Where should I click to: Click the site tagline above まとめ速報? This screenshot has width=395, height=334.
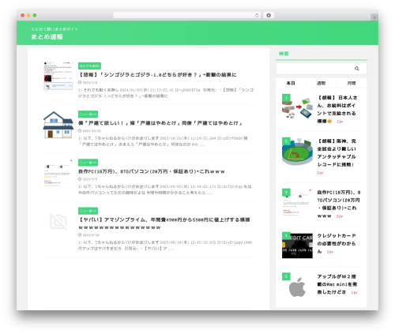click(x=55, y=29)
